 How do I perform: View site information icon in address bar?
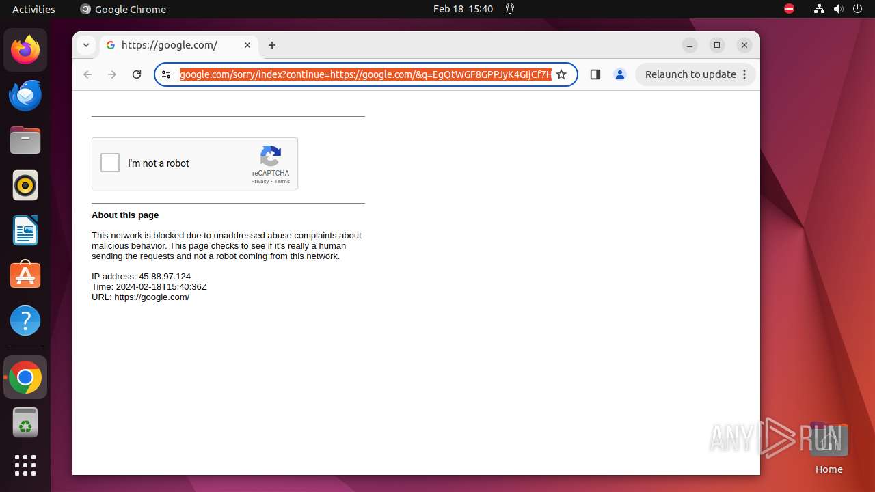click(166, 74)
